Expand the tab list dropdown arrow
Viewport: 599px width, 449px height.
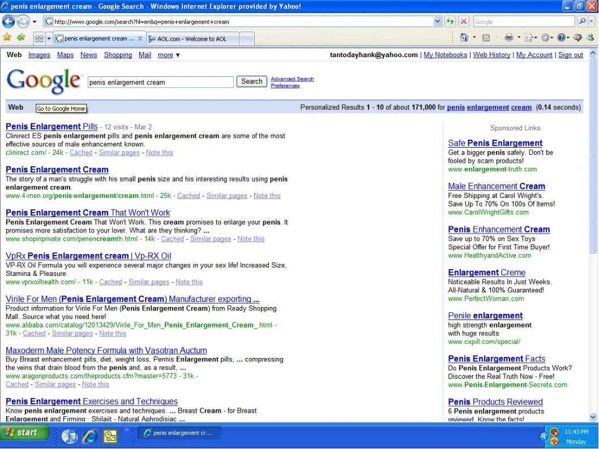(x=49, y=38)
